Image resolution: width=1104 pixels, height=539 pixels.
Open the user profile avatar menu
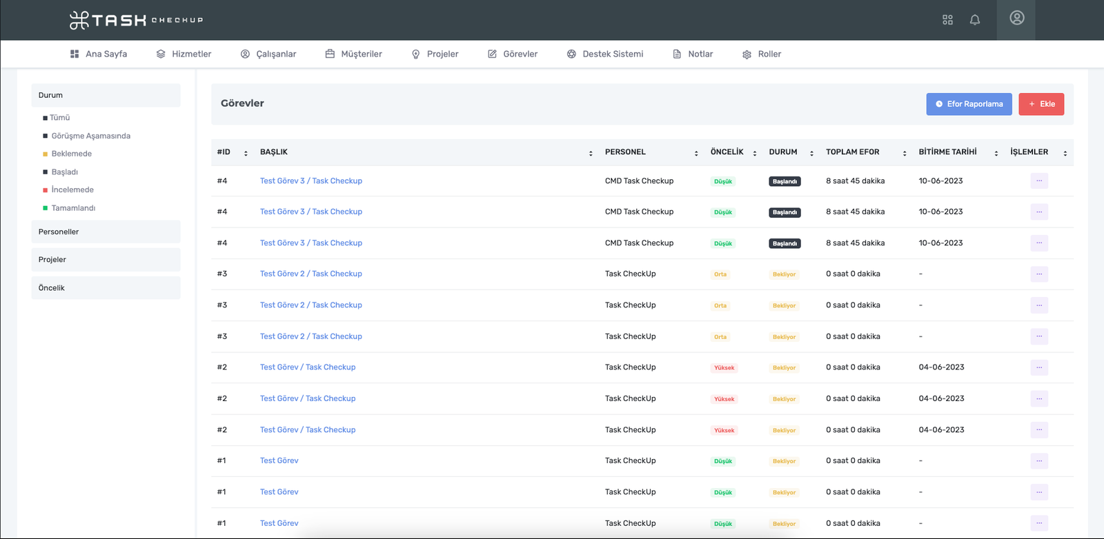(1016, 19)
